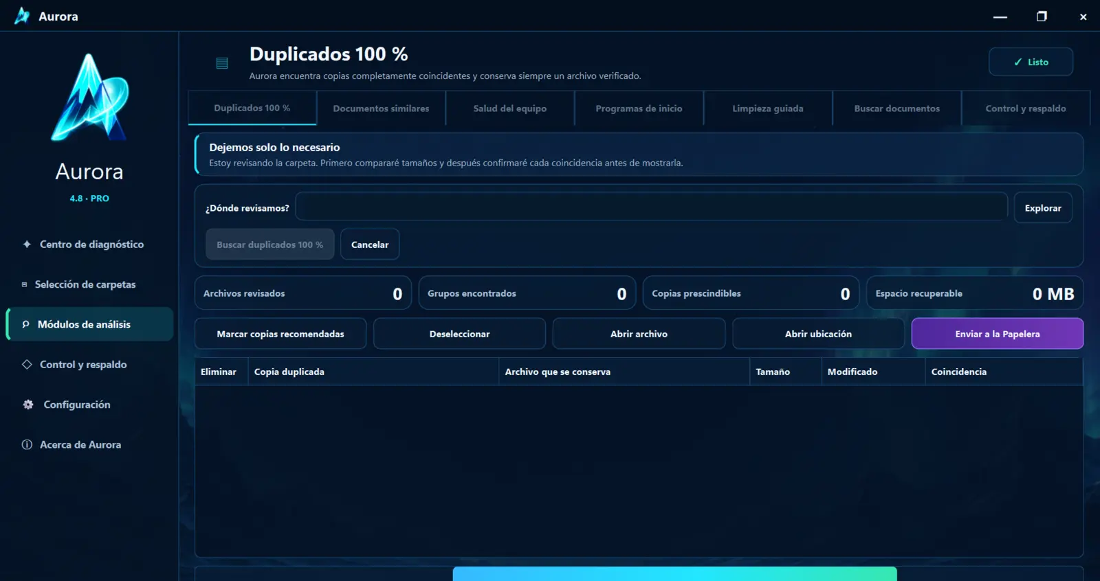This screenshot has height=581, width=1100.
Task: Open Control y respaldo from the sidebar
Action: (89, 365)
